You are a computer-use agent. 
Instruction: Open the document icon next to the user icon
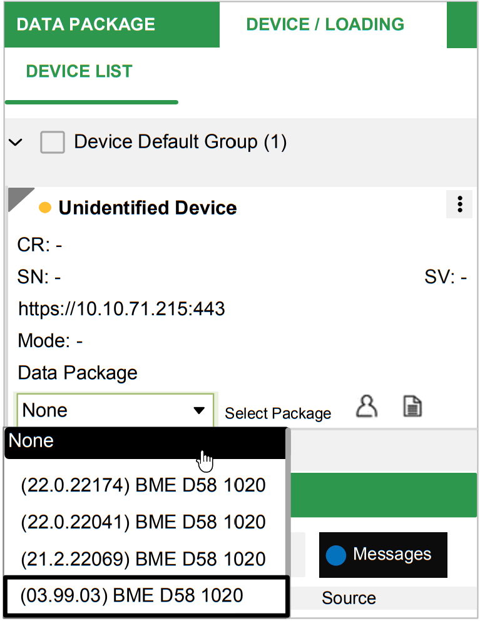coord(412,406)
